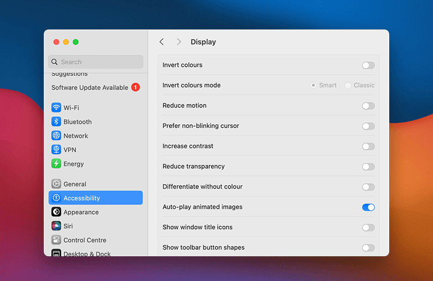The width and height of the screenshot is (433, 281).
Task: Open Bluetooth settings label
Action: click(x=78, y=122)
